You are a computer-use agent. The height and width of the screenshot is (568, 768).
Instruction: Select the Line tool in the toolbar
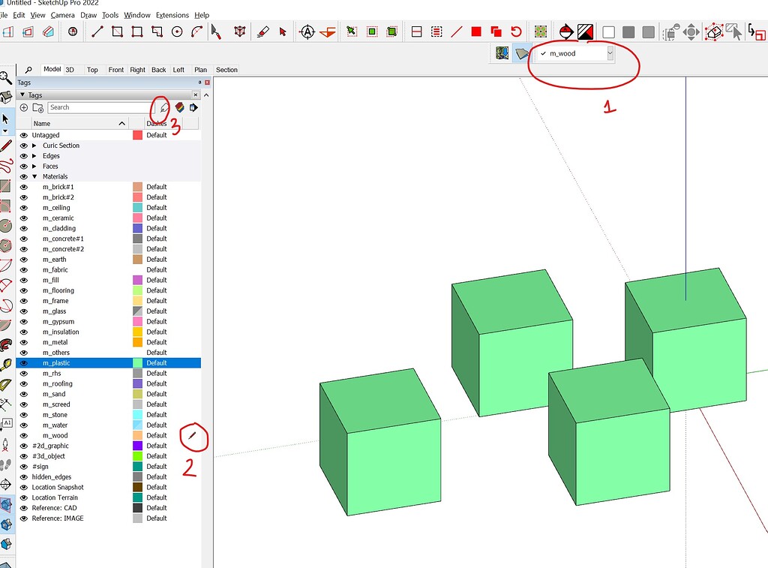97,32
